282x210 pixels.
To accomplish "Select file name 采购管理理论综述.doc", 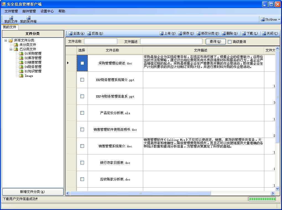I will pos(115,63).
